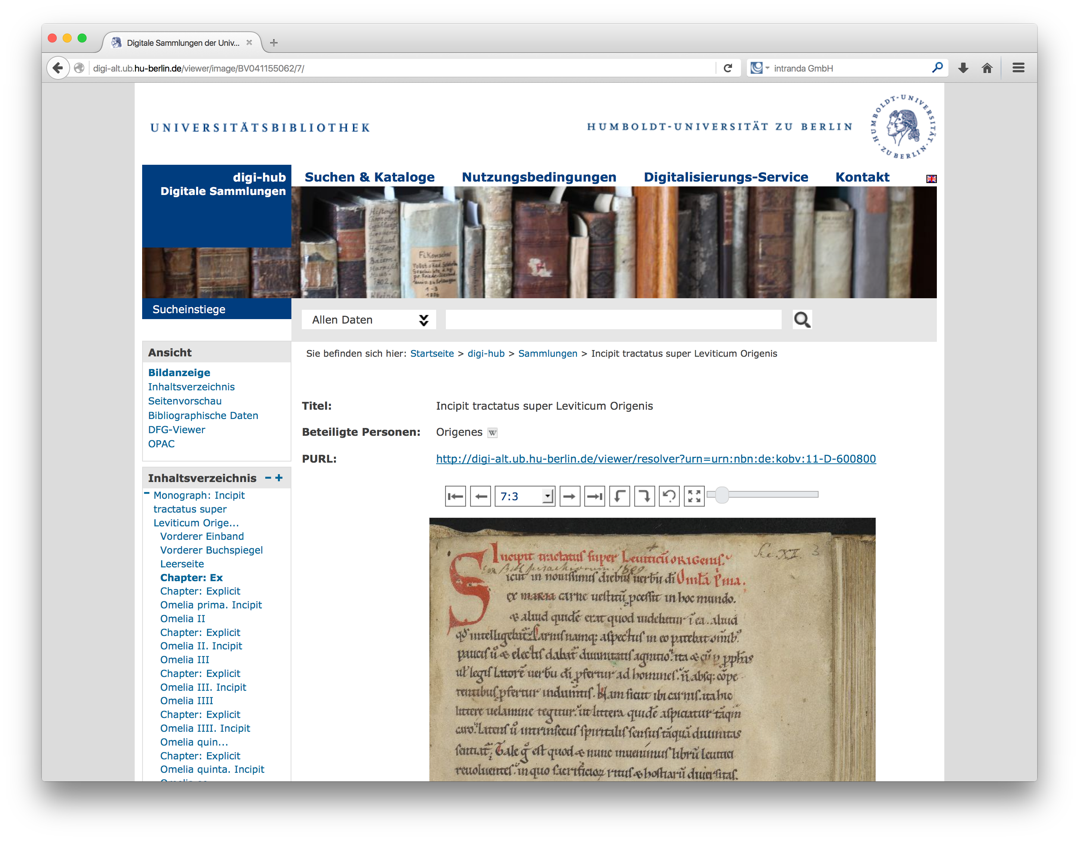Adjust the image zoom slider
This screenshot has height=841, width=1079.
click(722, 495)
